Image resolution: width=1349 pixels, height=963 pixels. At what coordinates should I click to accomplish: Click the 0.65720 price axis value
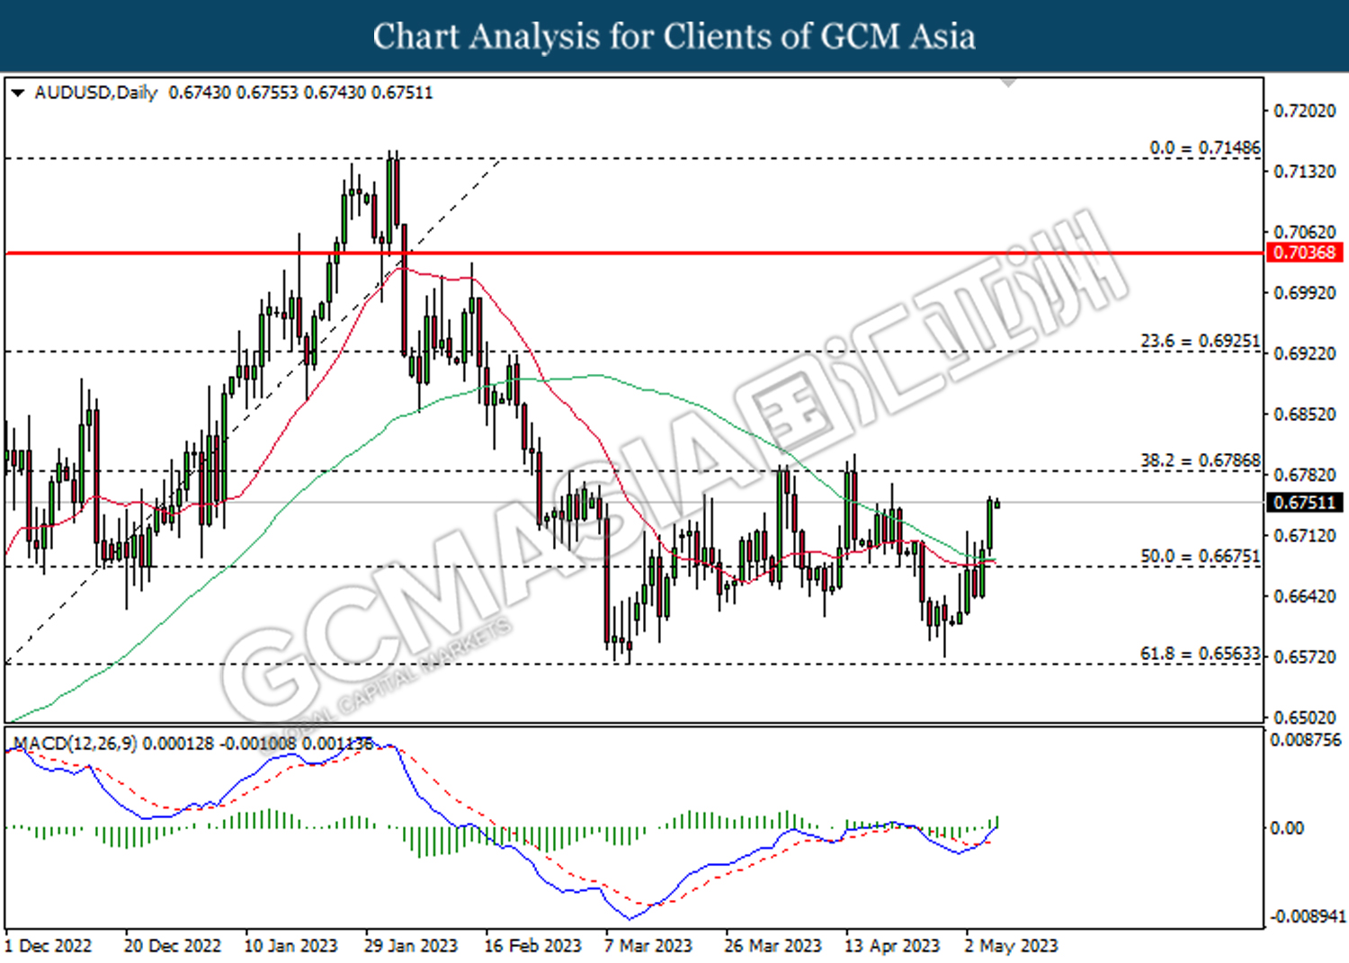click(1305, 656)
